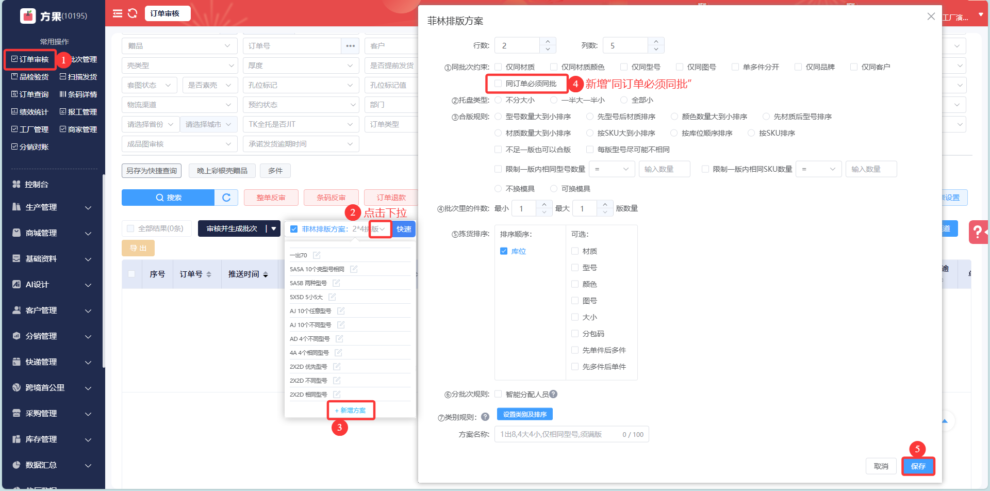Screen dimensions: 990x491
Task: Click the help icon beside 智能分配人员
Action: (553, 394)
